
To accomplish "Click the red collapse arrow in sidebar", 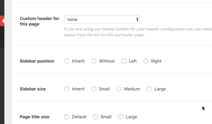I will [2, 21].
